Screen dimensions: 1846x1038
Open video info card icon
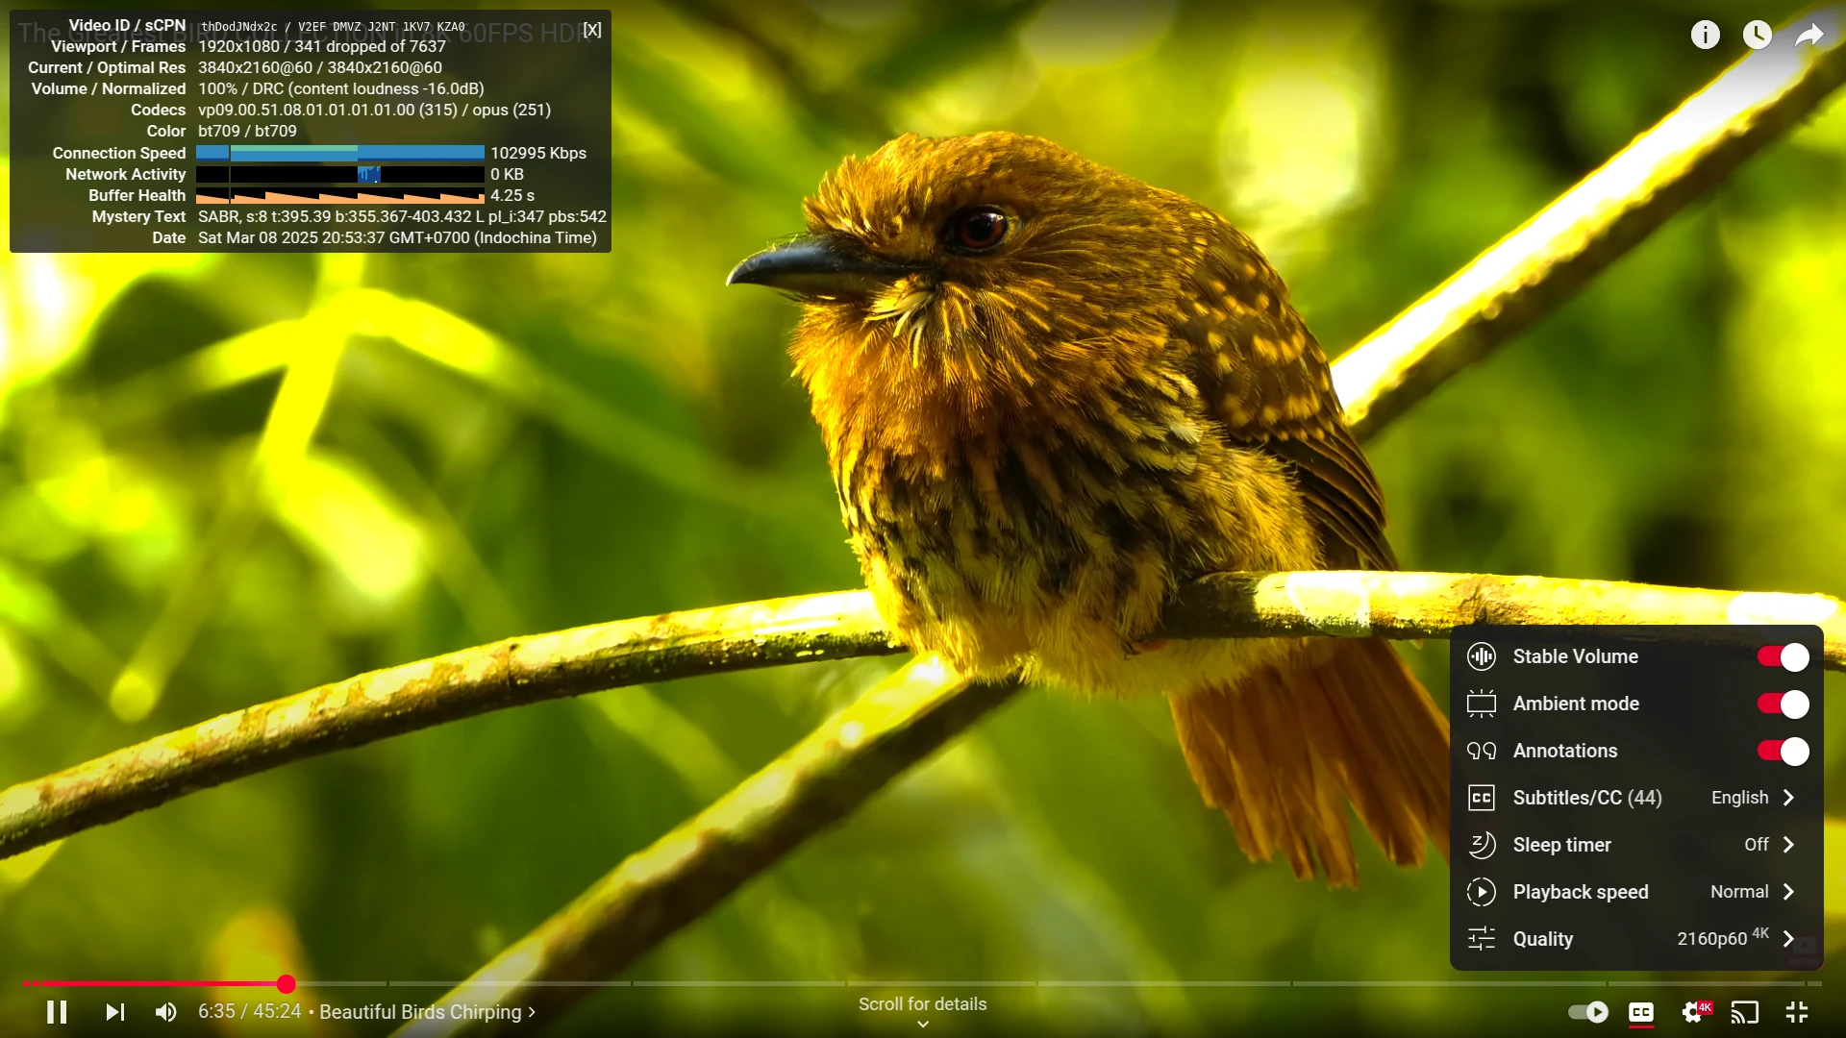pyautogui.click(x=1706, y=36)
